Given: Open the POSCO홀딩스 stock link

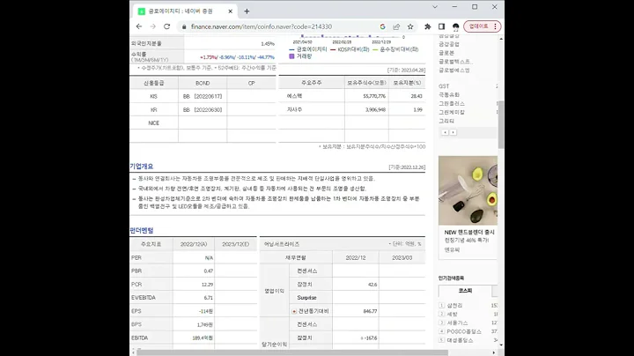Looking at the screenshot, I should point(464,331).
